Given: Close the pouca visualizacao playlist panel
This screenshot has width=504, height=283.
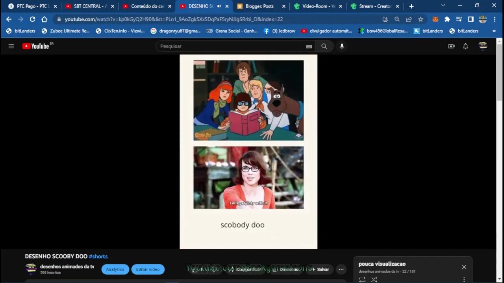Looking at the screenshot, I should [x=464, y=267].
